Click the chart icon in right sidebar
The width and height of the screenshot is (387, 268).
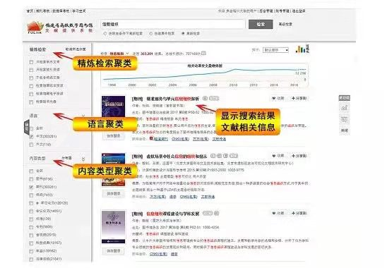coord(344,108)
